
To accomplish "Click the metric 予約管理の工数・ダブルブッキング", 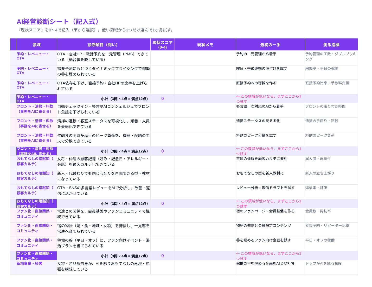I will click(x=331, y=58).
